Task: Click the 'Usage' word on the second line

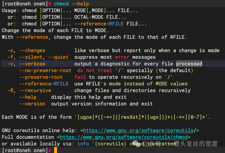Action: 9,11
